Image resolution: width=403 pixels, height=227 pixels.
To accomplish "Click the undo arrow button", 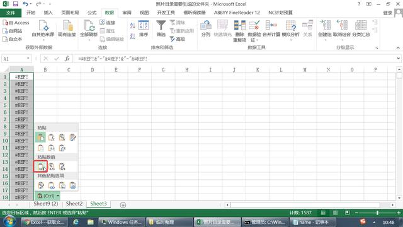I will pyautogui.click(x=25, y=4).
